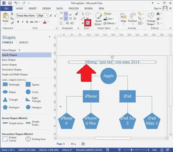Select the Apple circle shape on canvas

click(x=109, y=76)
